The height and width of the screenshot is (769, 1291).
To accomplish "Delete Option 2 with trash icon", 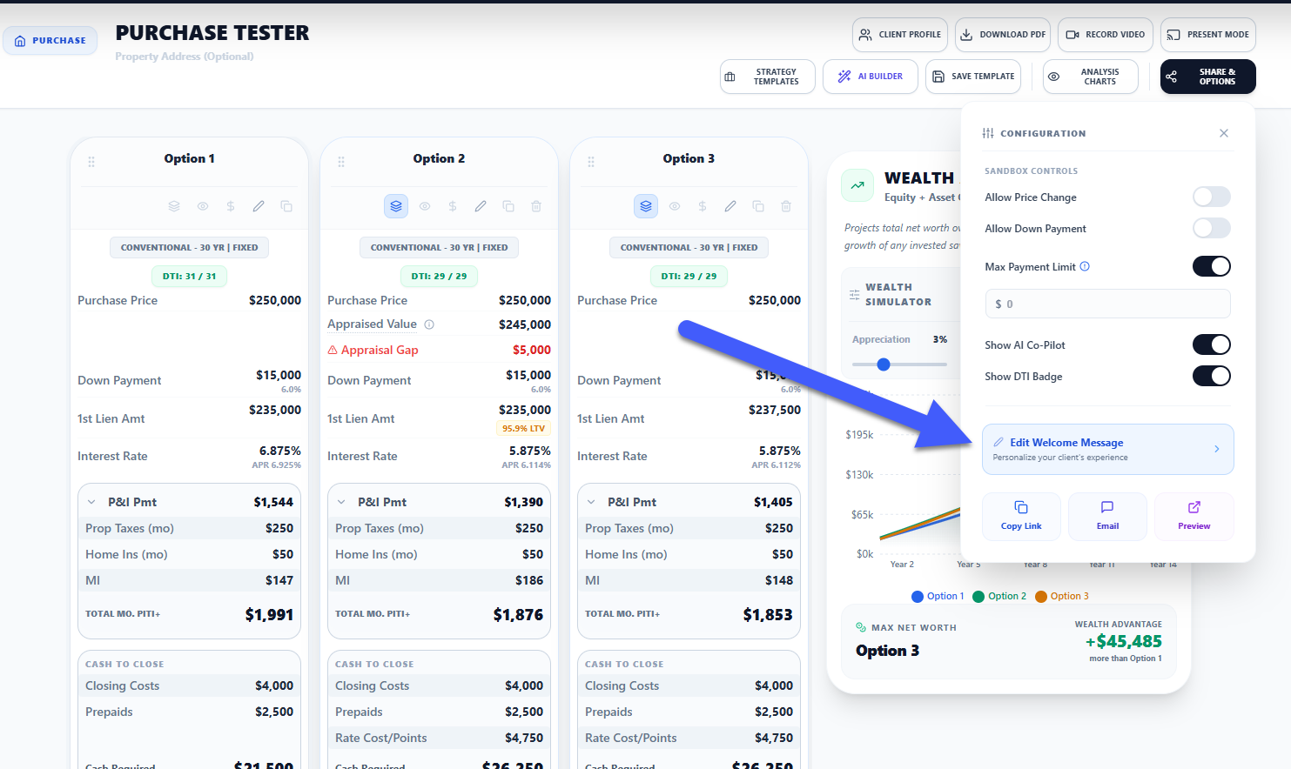I will click(536, 206).
